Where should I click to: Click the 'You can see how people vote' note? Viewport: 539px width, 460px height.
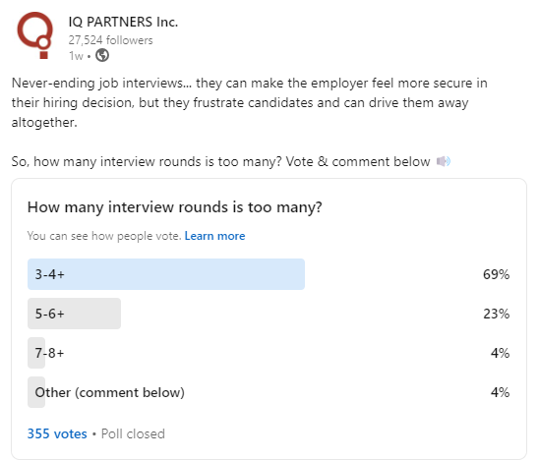[x=104, y=236]
